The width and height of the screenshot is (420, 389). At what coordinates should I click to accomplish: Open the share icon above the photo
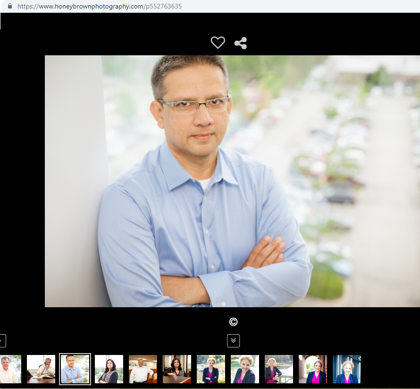click(241, 43)
